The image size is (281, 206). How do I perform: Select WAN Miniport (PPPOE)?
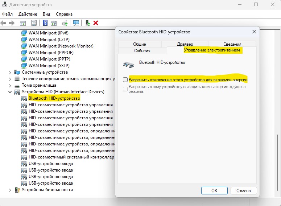(x=51, y=53)
